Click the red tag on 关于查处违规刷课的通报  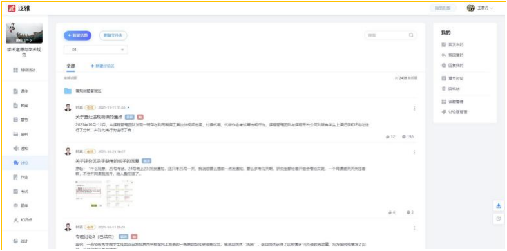click(140, 117)
